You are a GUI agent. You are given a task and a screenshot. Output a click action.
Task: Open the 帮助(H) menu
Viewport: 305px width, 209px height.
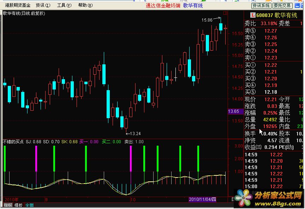pyautogui.click(x=85, y=5)
